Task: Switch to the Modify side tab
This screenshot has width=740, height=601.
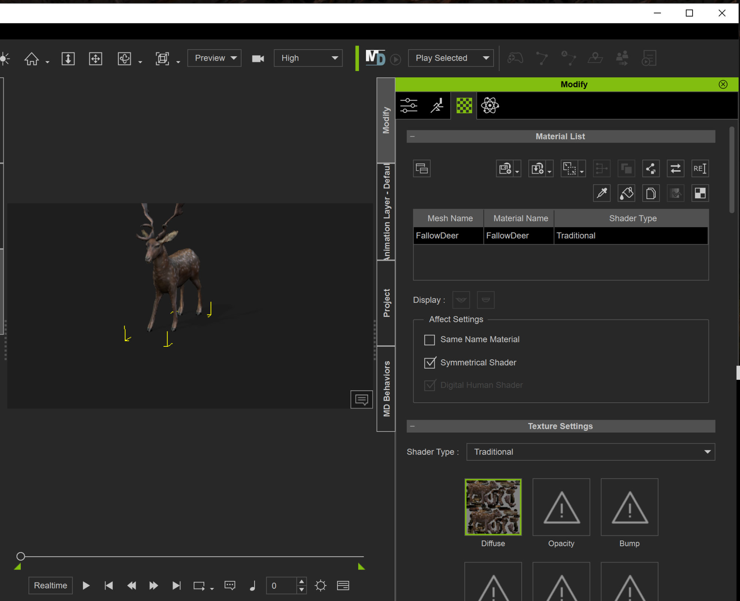Action: point(386,120)
